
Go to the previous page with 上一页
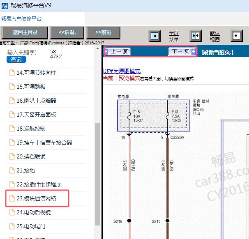[118, 52]
